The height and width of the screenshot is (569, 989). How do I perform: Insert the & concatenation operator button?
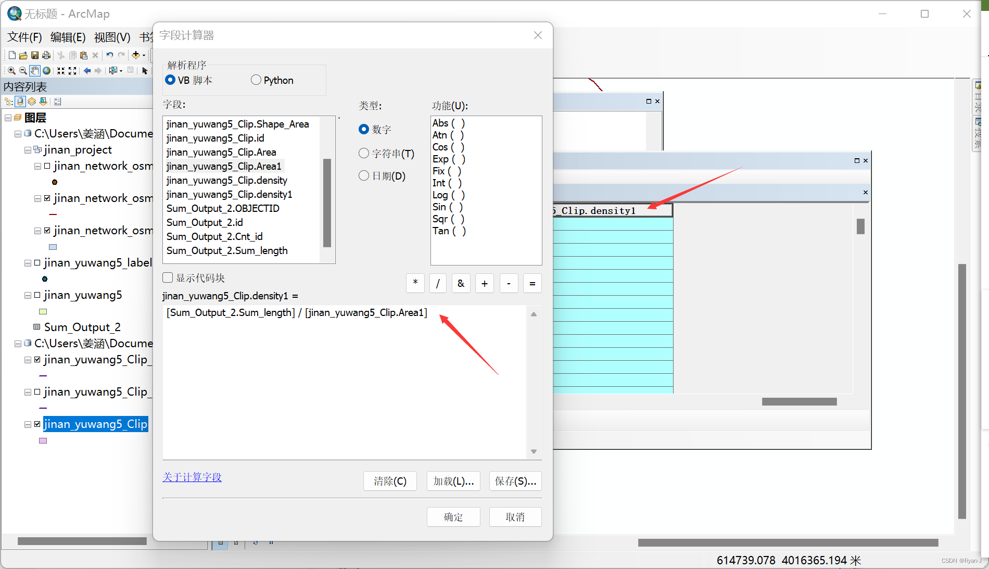pyautogui.click(x=461, y=283)
